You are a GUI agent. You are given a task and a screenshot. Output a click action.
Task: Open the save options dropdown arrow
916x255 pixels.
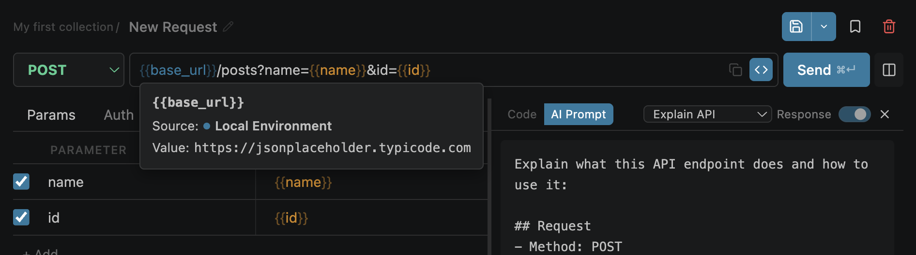point(824,27)
